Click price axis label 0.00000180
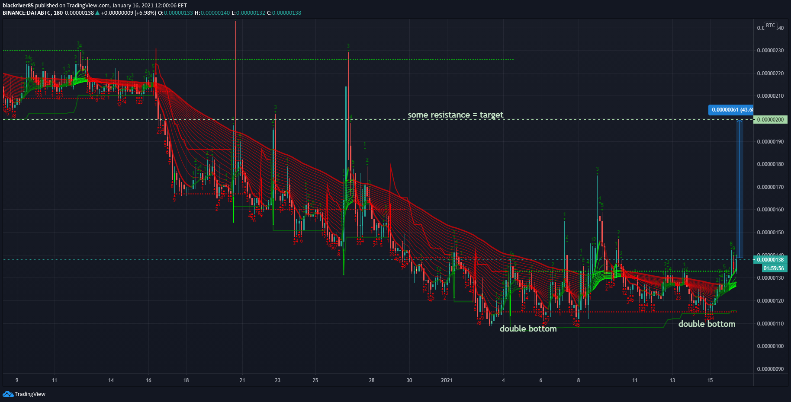The image size is (791, 402). coord(770,164)
